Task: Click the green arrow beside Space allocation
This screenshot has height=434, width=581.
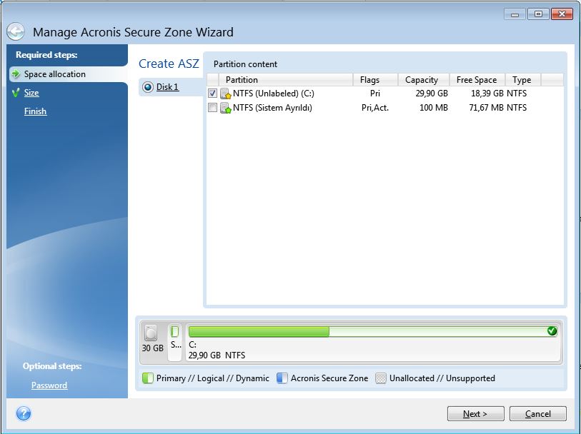Action: (16, 74)
